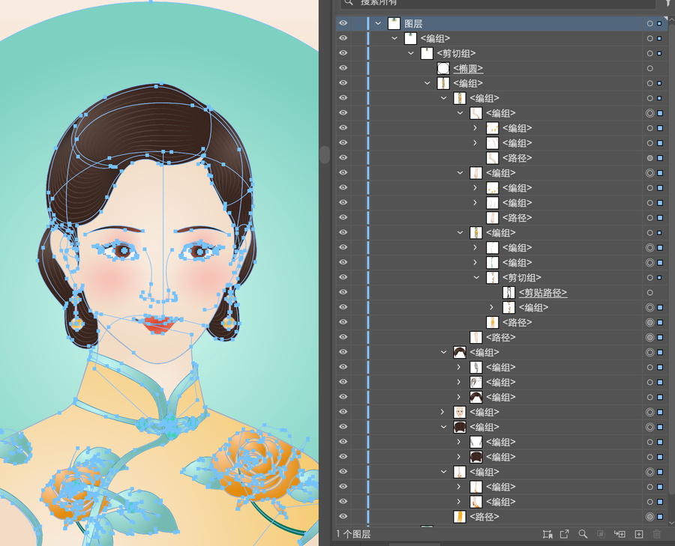Viewport: 675px width, 546px height.
Task: Click the Create New Layer icon
Action: pos(639,534)
